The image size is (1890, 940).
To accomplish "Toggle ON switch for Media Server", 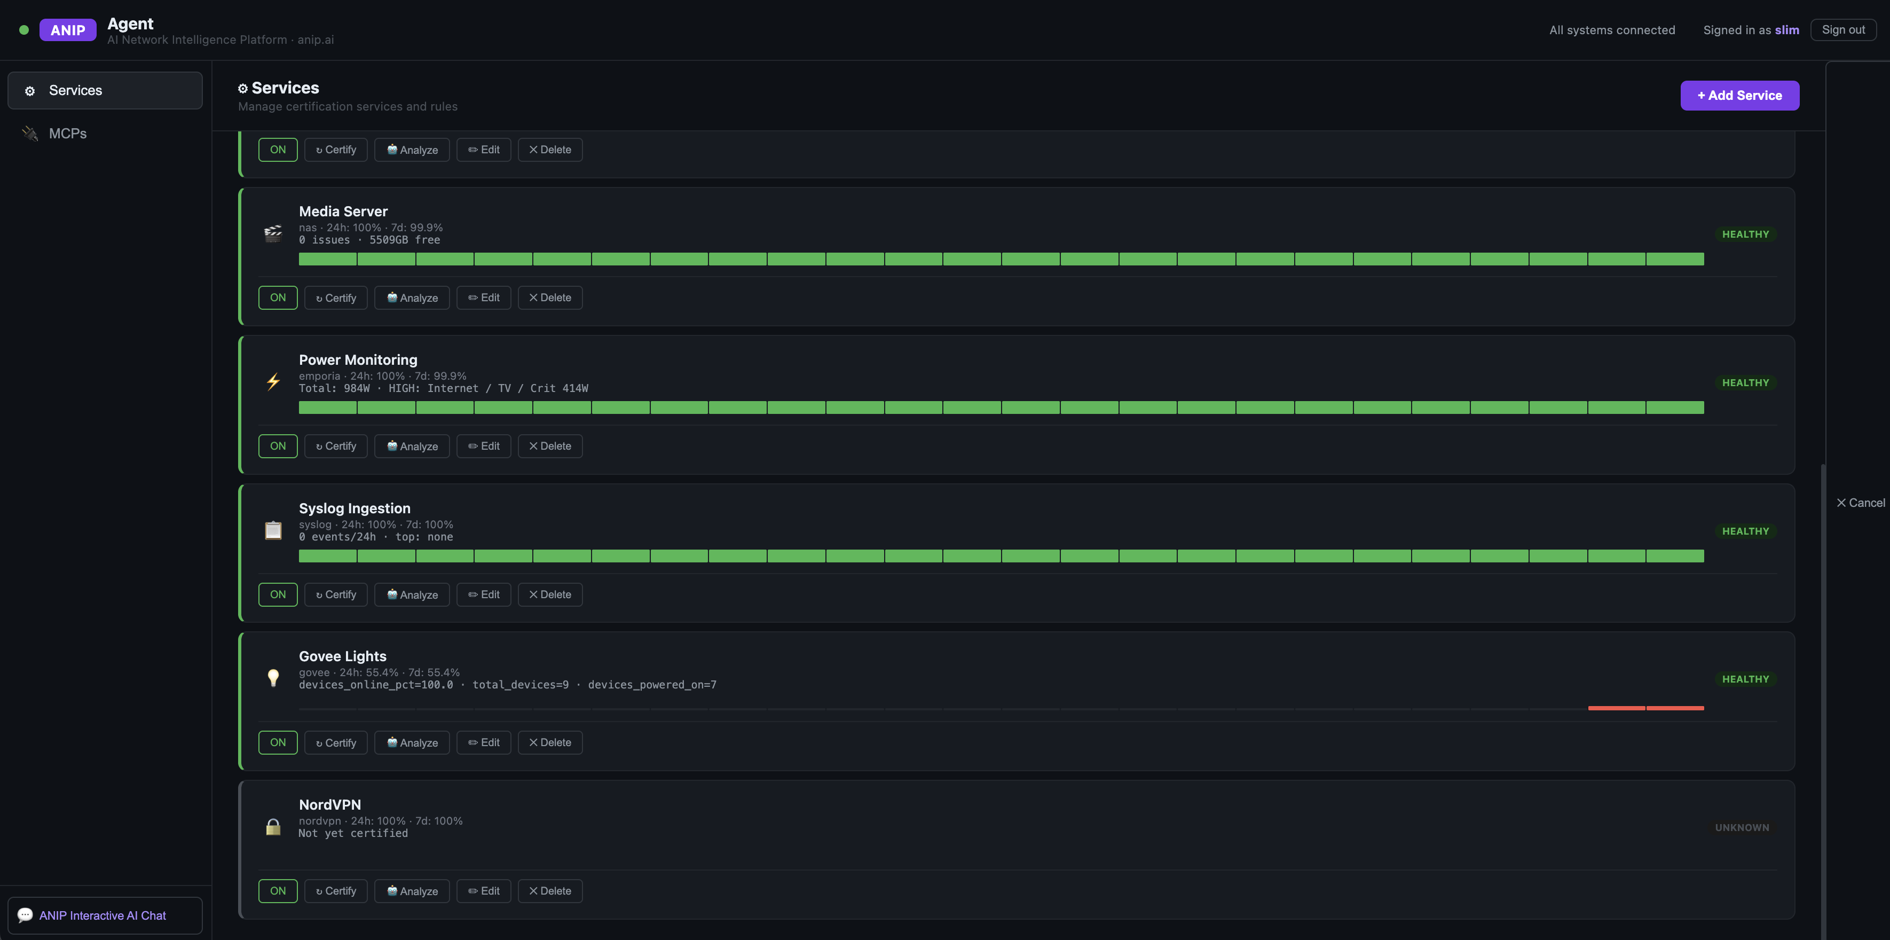I will pyautogui.click(x=278, y=298).
